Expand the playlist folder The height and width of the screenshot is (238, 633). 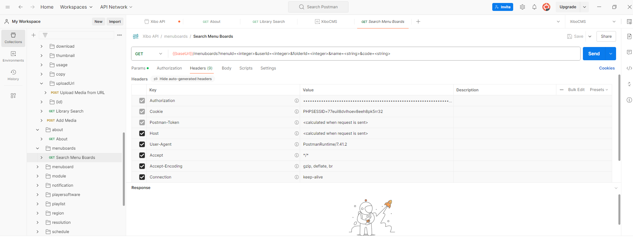coord(38,204)
